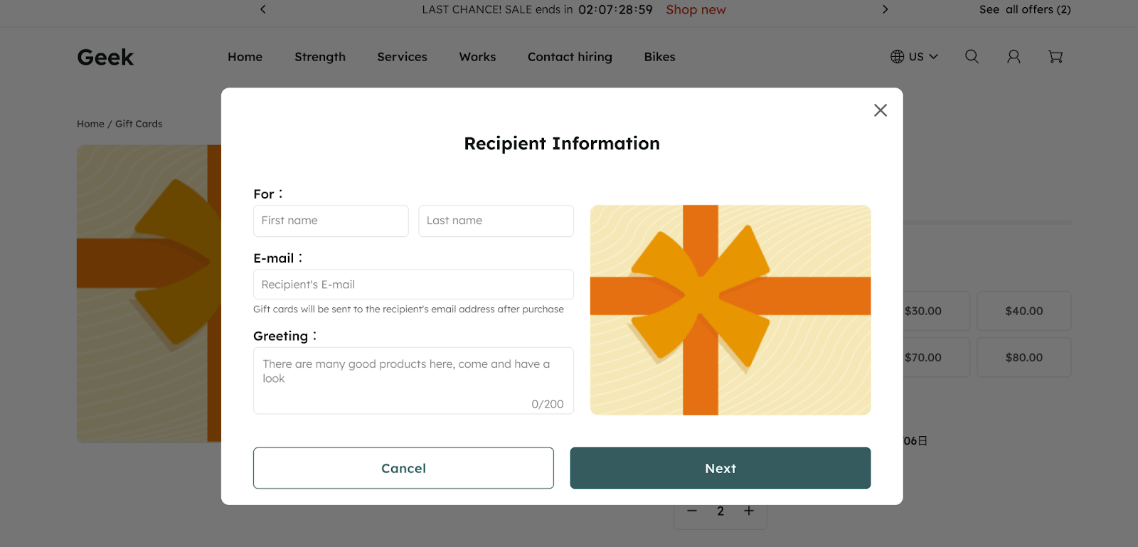Click the Cancel button
Screen dimensions: 1138x547
[x=403, y=468]
